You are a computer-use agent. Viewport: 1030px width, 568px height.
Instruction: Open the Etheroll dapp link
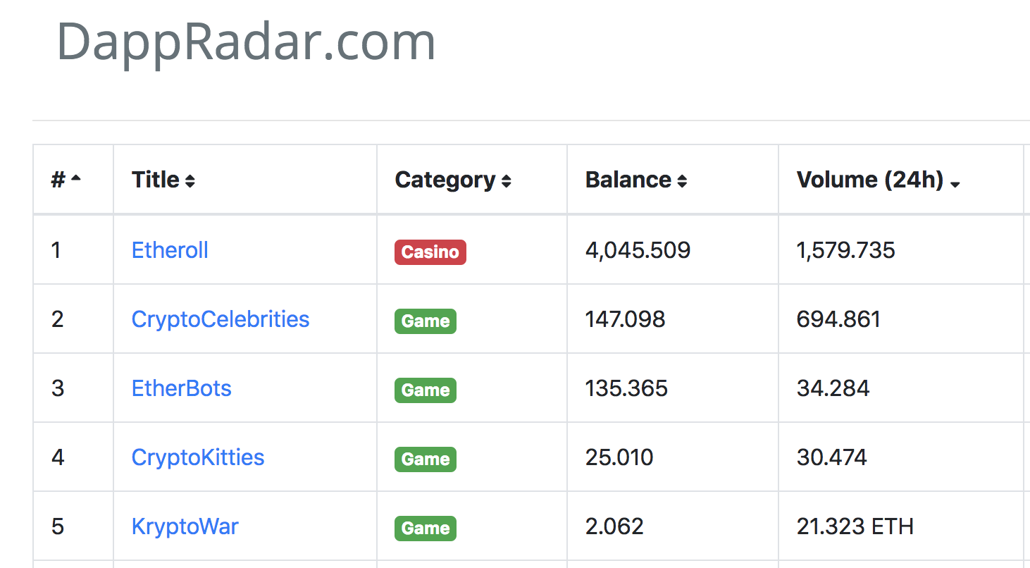(x=170, y=250)
